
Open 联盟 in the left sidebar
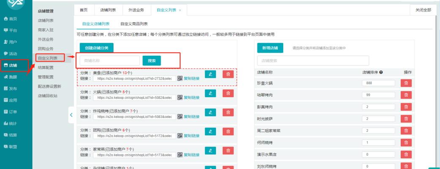tap(11, 147)
